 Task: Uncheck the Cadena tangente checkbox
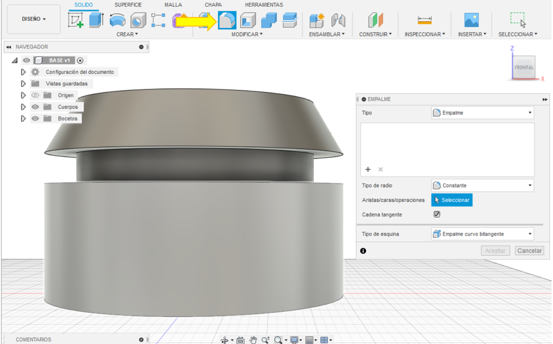click(437, 215)
